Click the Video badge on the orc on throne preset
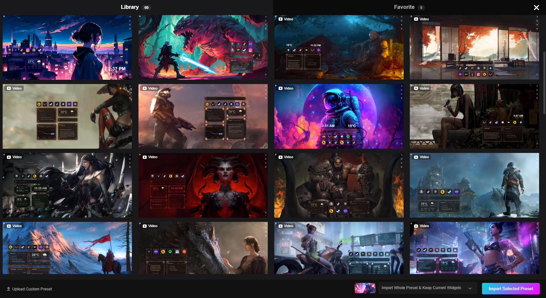546x298 pixels. click(x=286, y=157)
